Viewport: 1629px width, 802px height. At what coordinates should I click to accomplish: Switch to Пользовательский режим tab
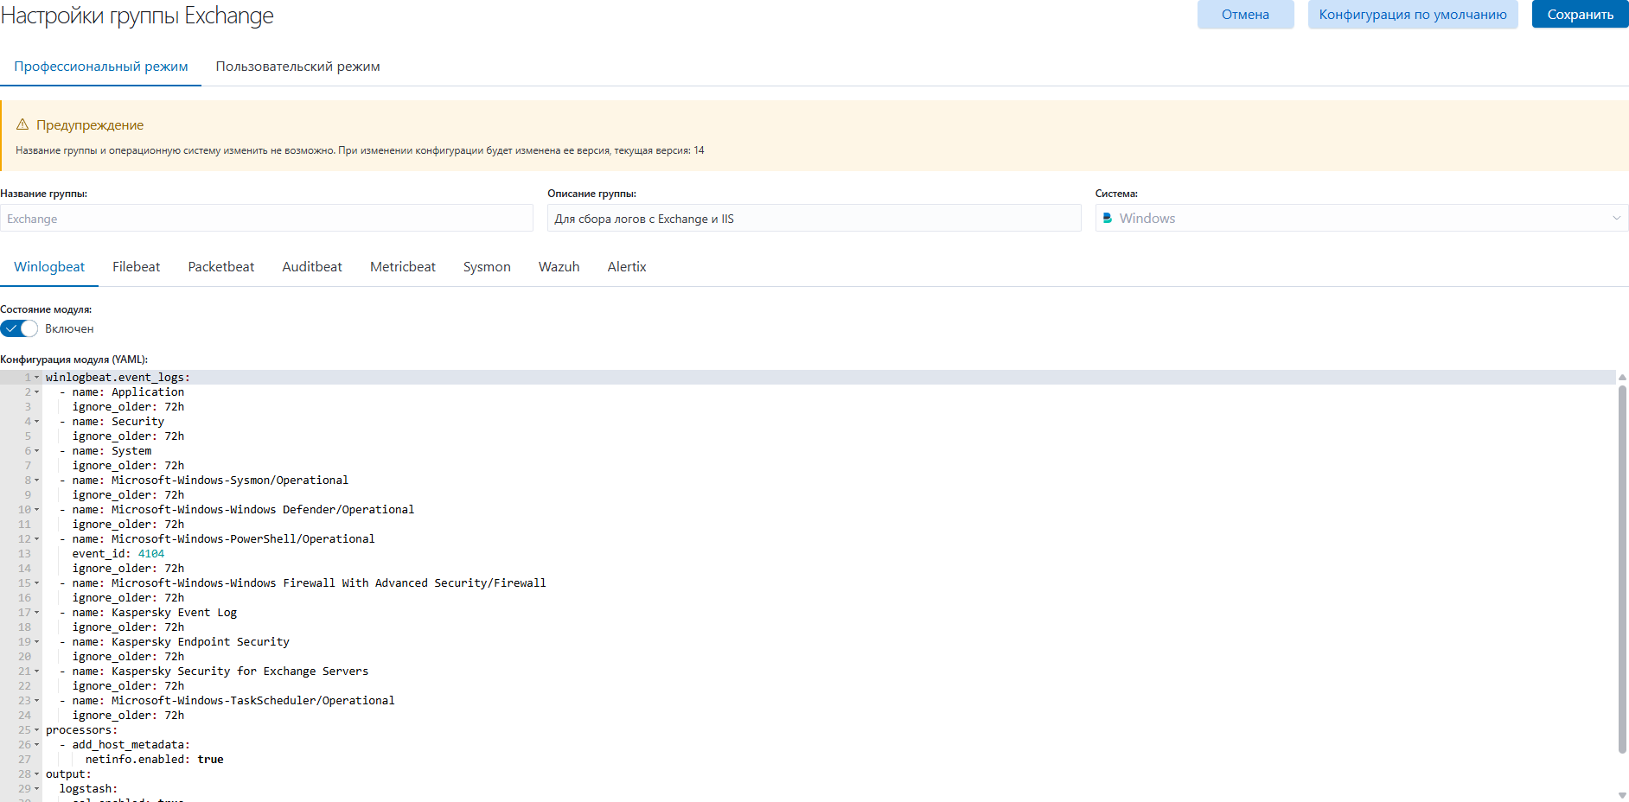pyautogui.click(x=298, y=67)
